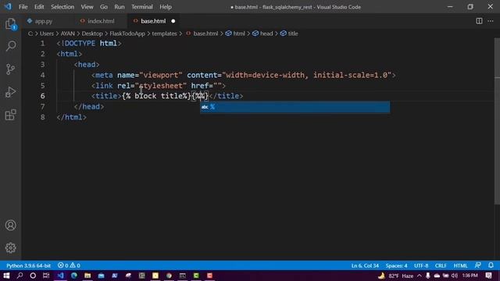Open Mail app from taskbar
500x281 pixels.
101,276
